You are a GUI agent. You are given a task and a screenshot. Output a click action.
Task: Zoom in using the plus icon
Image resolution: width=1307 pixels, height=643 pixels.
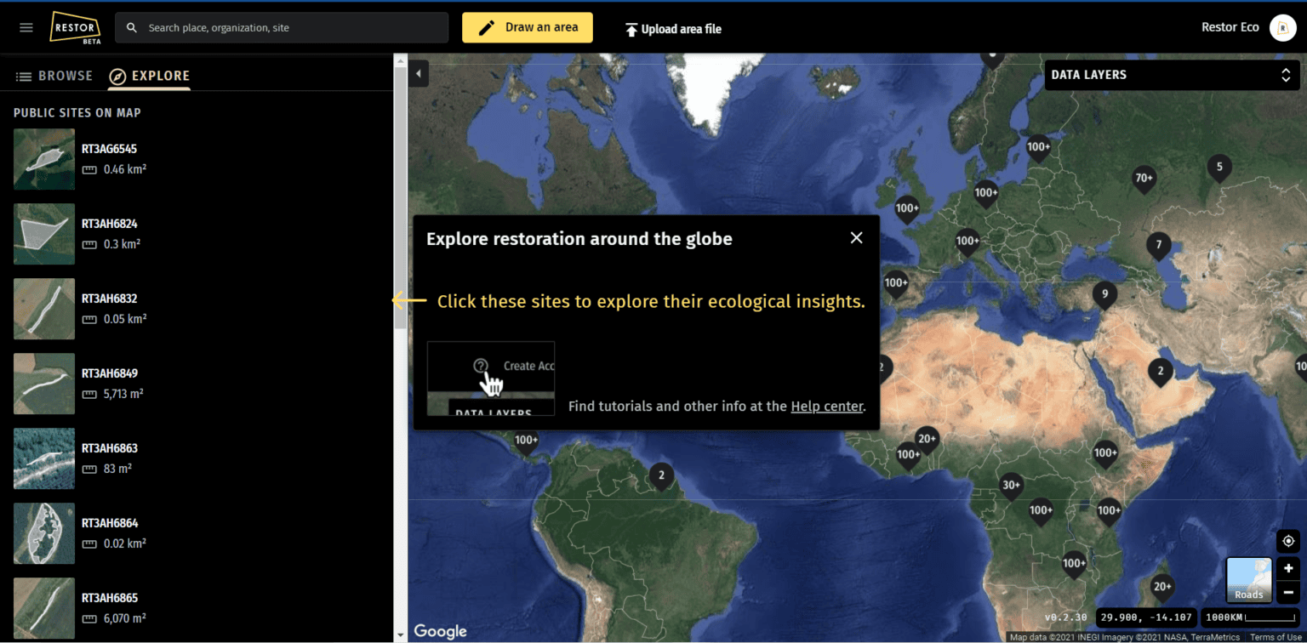click(1287, 568)
